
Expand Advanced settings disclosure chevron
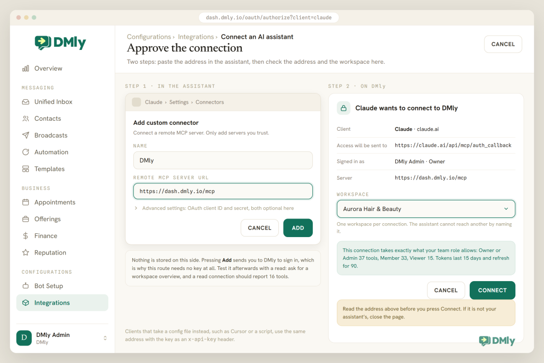[136, 208]
